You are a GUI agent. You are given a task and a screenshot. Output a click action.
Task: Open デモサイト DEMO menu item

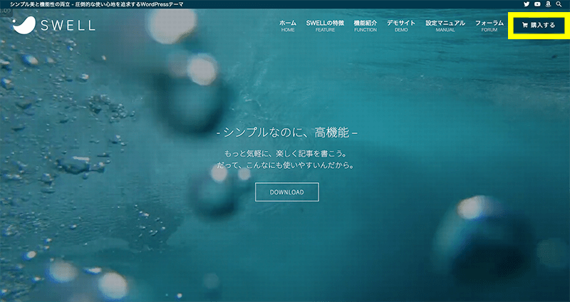tap(401, 26)
